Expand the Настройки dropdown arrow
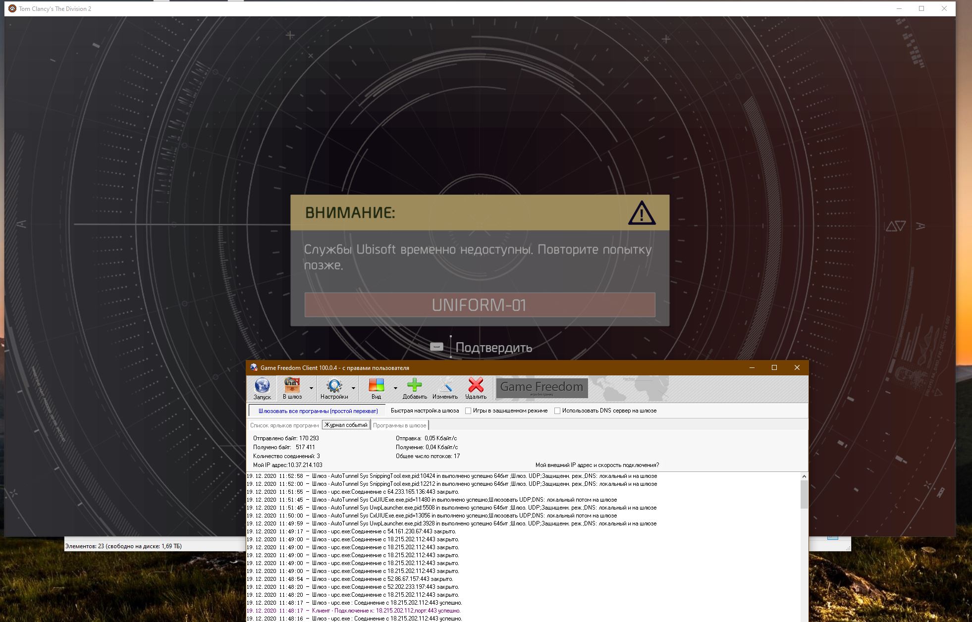 click(x=353, y=388)
